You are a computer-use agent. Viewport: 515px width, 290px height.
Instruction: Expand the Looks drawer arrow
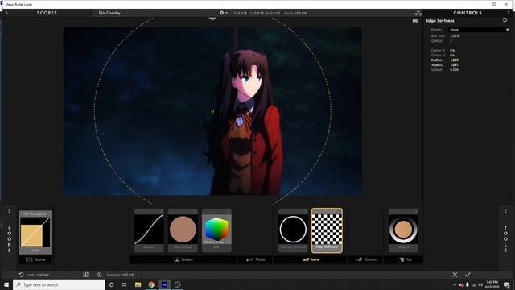pos(9,211)
